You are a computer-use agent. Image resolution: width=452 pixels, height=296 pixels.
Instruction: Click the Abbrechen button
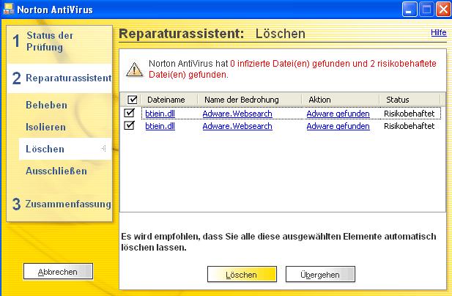[x=58, y=272]
